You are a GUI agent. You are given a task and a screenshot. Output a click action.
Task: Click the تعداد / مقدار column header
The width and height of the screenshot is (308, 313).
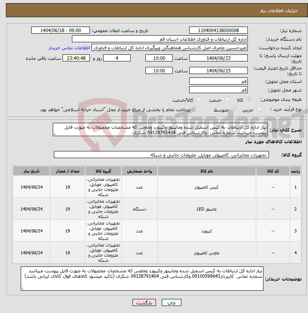[68, 171]
